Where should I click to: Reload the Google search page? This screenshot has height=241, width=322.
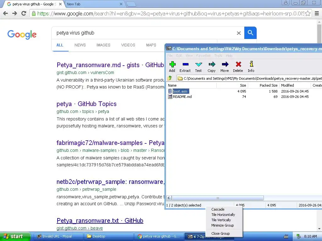tap(24, 13)
